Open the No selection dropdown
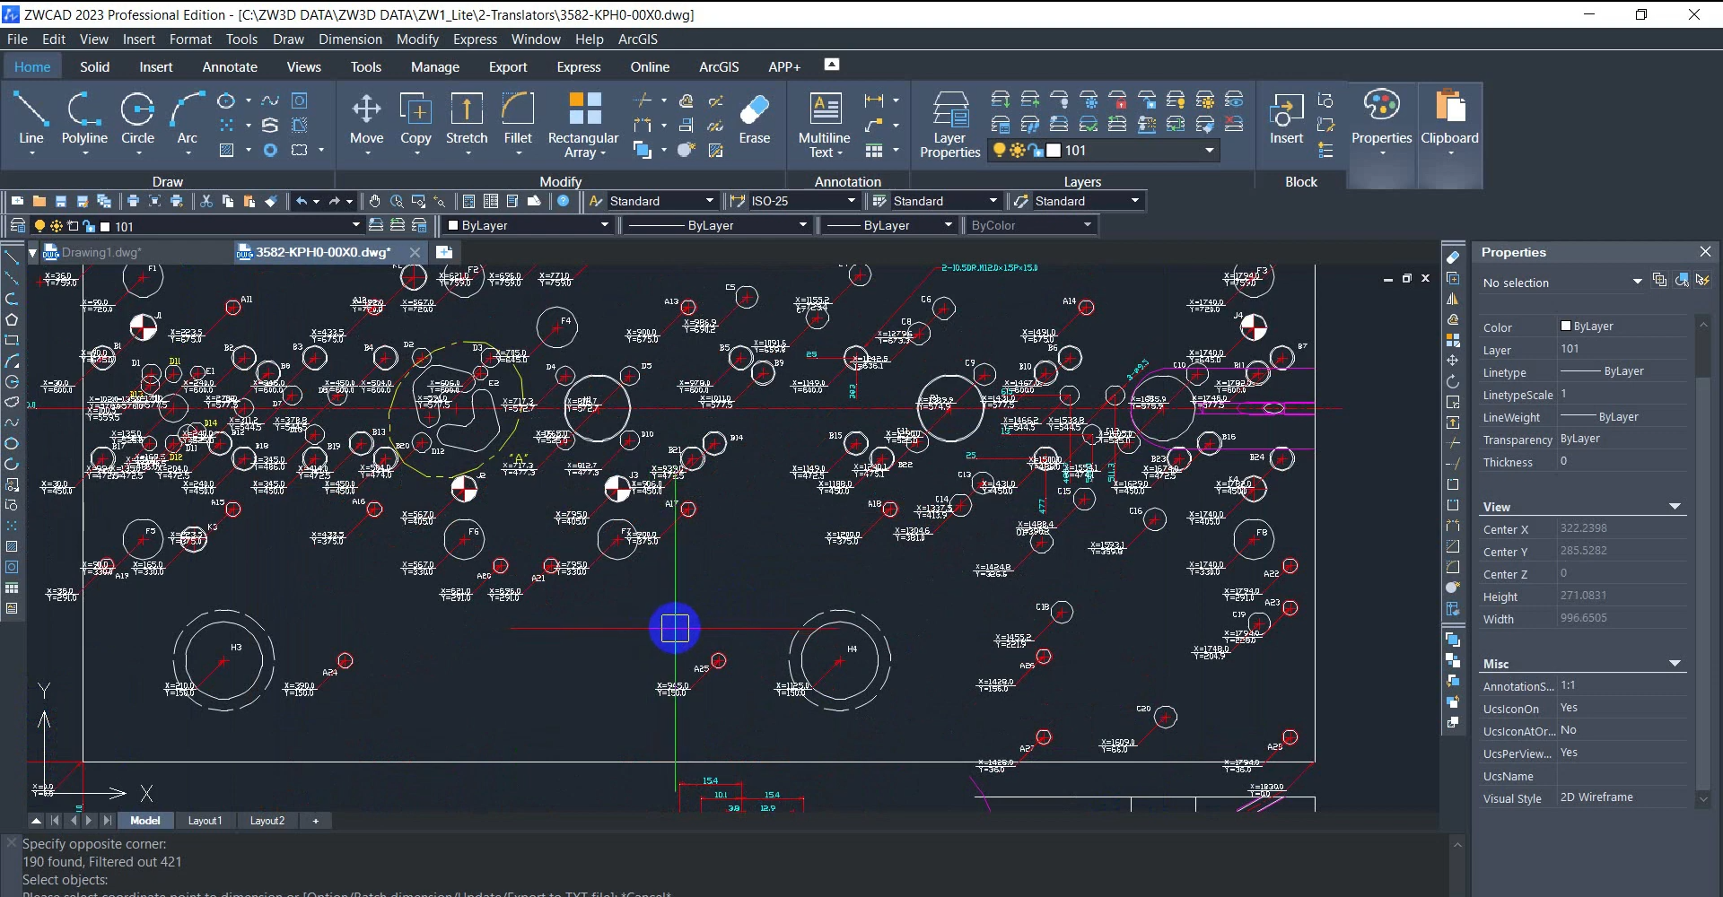This screenshot has width=1723, height=897. pos(1561,282)
